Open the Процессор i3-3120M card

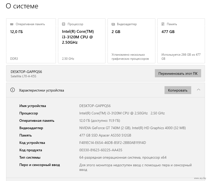pos(82,41)
